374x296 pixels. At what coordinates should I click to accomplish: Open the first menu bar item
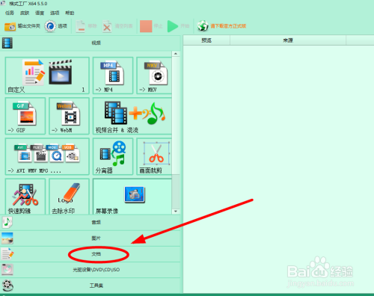click(x=10, y=13)
